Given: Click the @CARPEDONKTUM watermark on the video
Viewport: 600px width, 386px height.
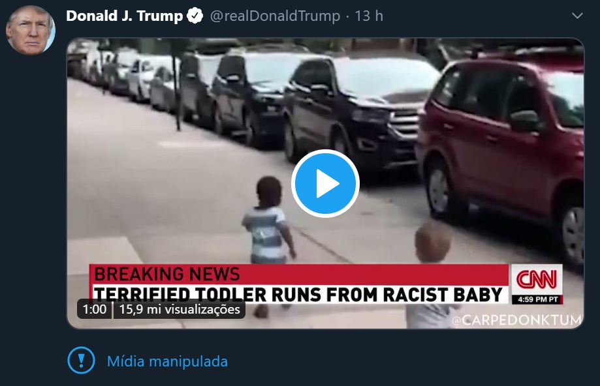Looking at the screenshot, I should click(x=517, y=320).
